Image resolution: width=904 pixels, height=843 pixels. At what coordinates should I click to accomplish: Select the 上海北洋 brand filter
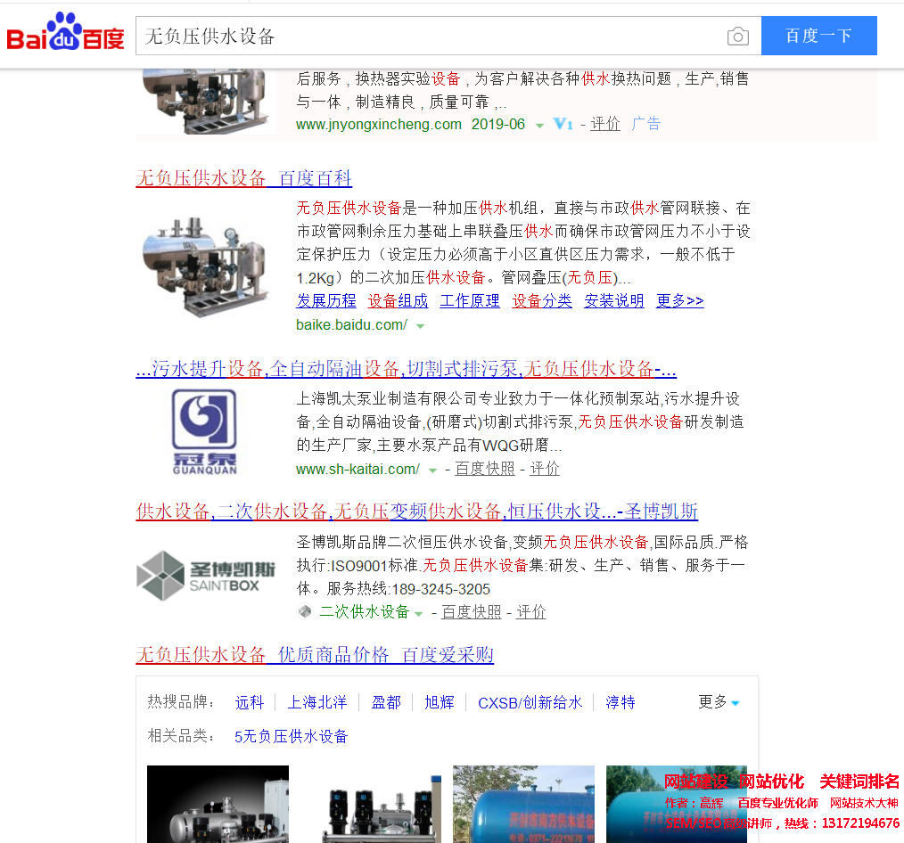[316, 702]
